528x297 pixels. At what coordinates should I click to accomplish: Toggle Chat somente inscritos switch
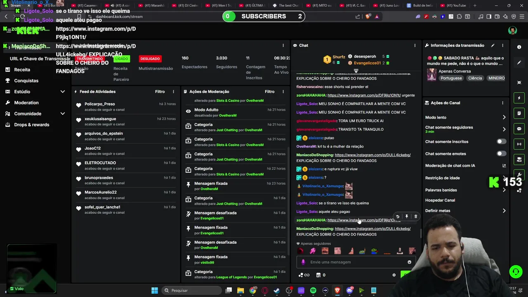click(501, 141)
